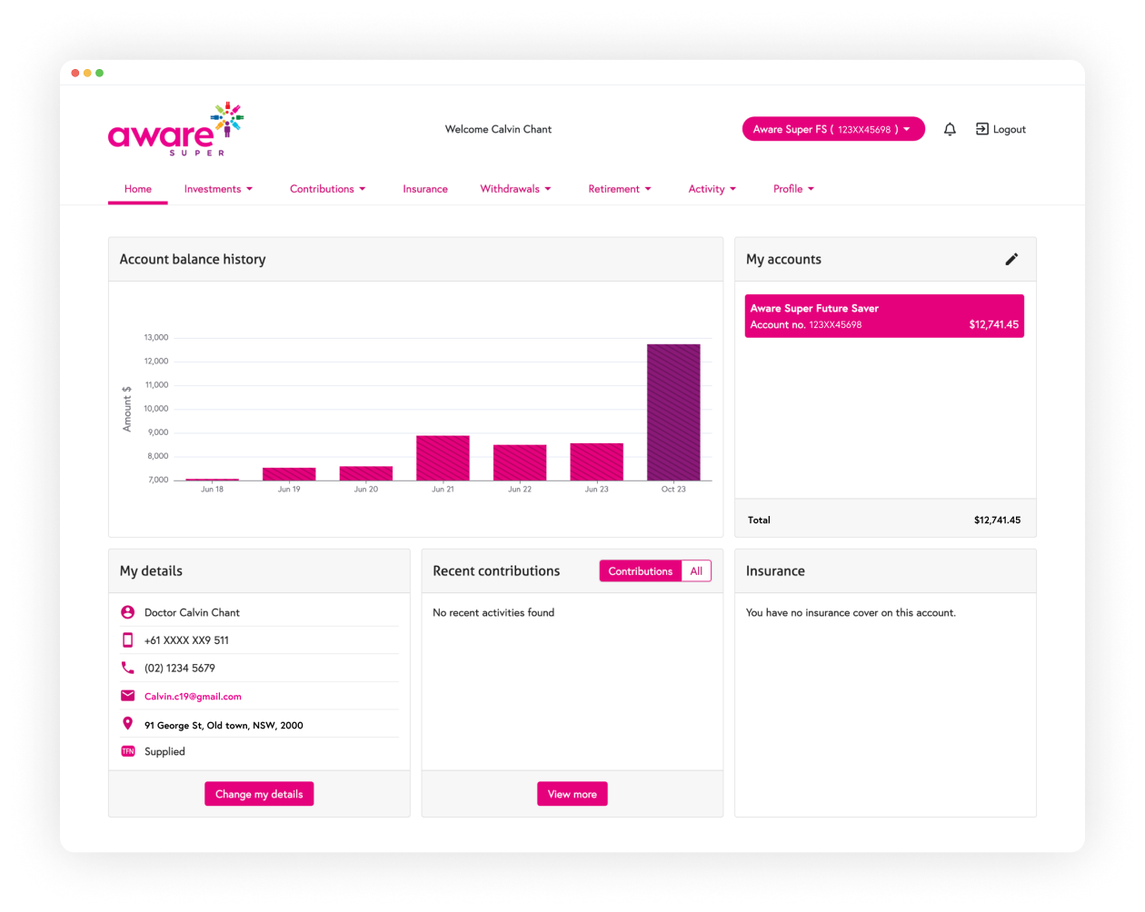Click the '+61 XXXX XX9 511' mobile number
1145x912 pixels.
tap(186, 640)
